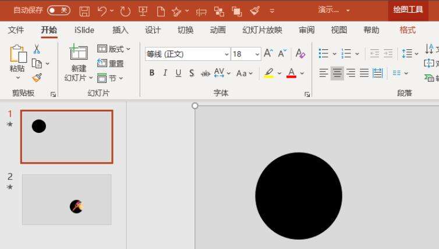Switch to the 插入 tab
The image size is (439, 249).
tap(121, 30)
